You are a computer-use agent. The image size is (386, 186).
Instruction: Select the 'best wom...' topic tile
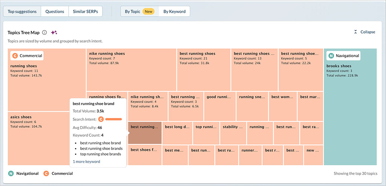click(283, 106)
